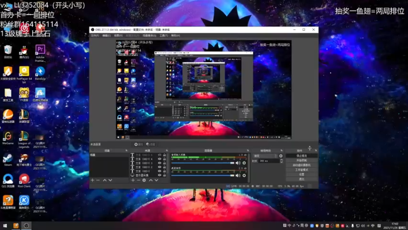
Task: Pop out the 混音器 dock panel
Action: click(248, 150)
